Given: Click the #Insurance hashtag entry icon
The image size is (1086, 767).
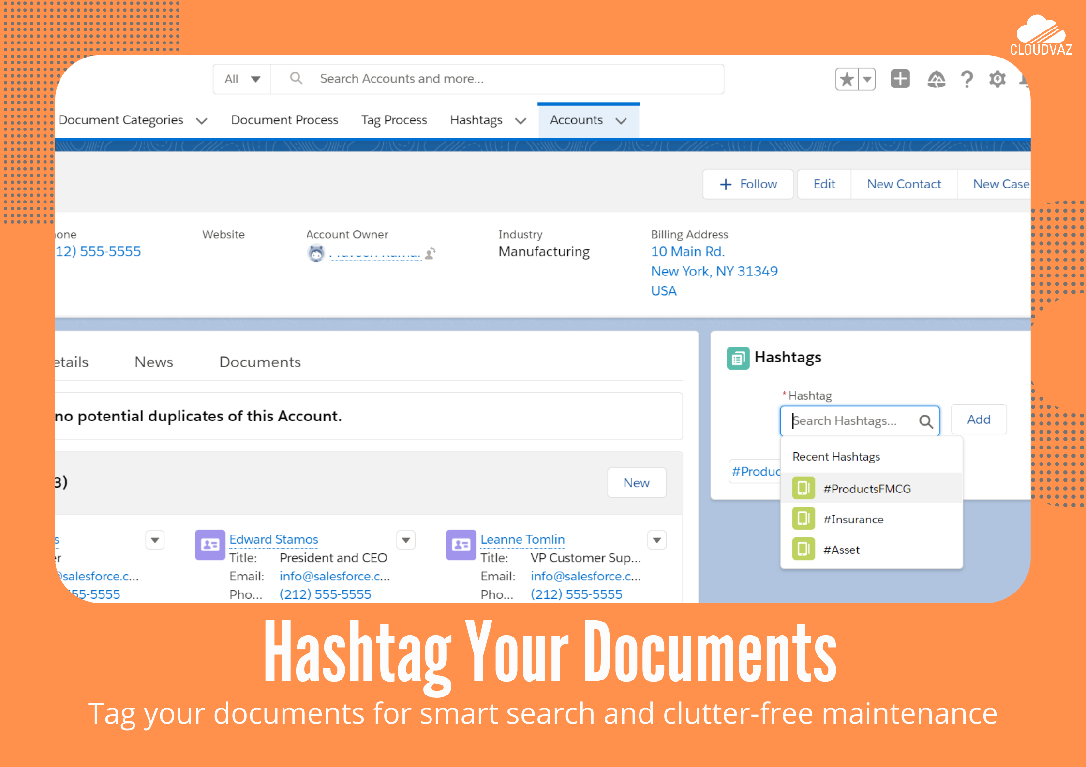Looking at the screenshot, I should 803,519.
